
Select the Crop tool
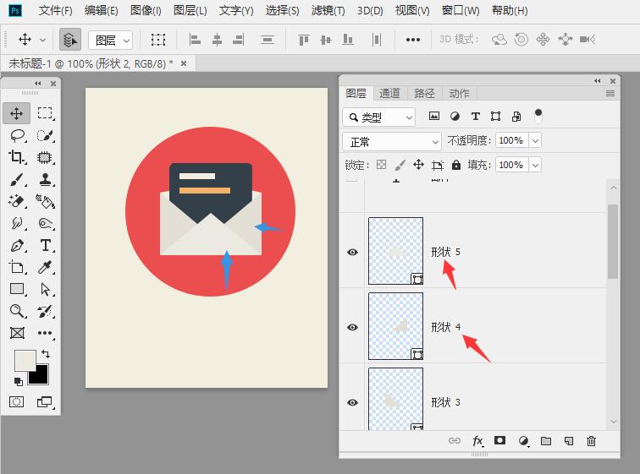coord(17,157)
